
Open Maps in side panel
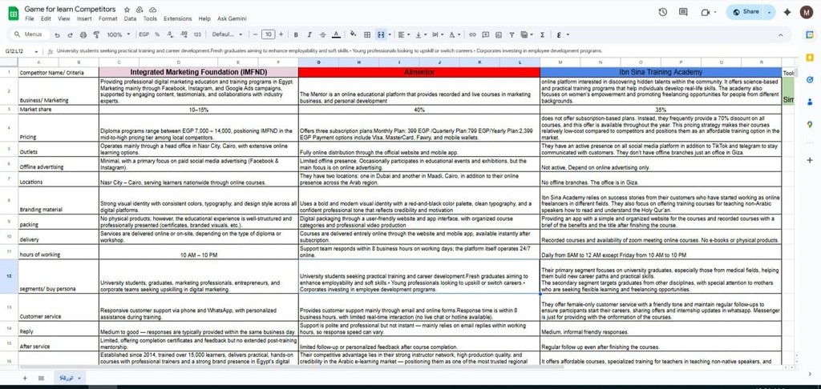(x=810, y=124)
